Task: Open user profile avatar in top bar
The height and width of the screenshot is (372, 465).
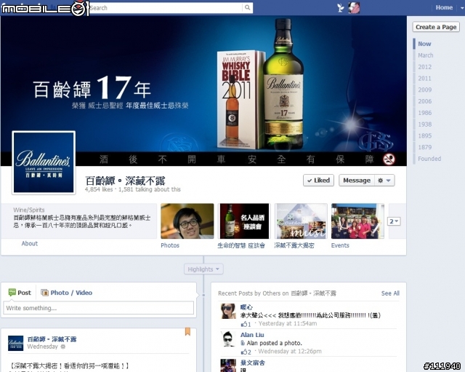Action: (354, 8)
